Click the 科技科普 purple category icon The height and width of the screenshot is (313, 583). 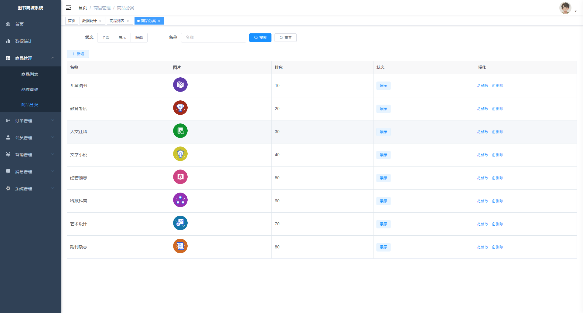pyautogui.click(x=180, y=200)
